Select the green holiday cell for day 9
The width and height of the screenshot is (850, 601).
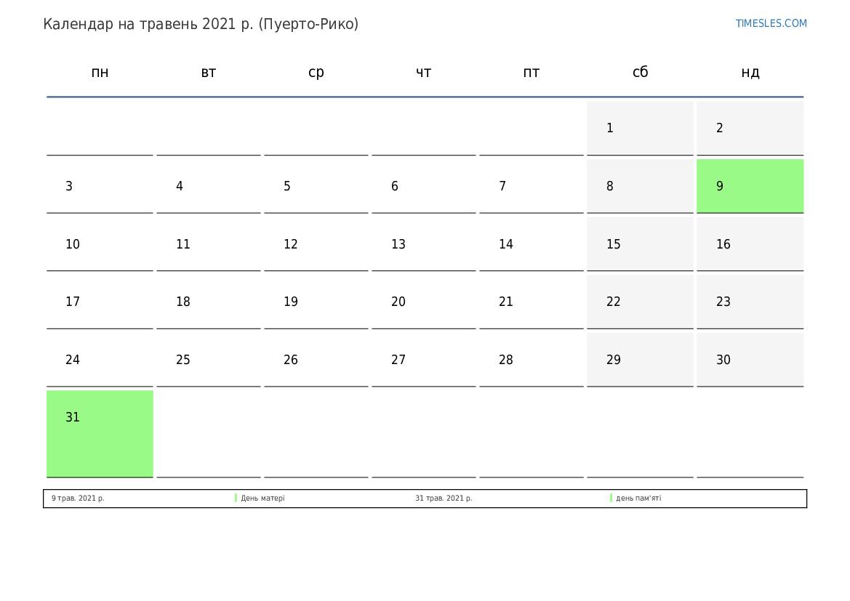click(750, 186)
